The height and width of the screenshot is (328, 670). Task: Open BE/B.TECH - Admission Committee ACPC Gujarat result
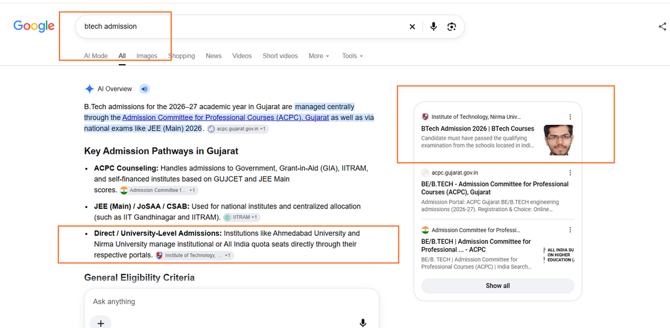495,188
